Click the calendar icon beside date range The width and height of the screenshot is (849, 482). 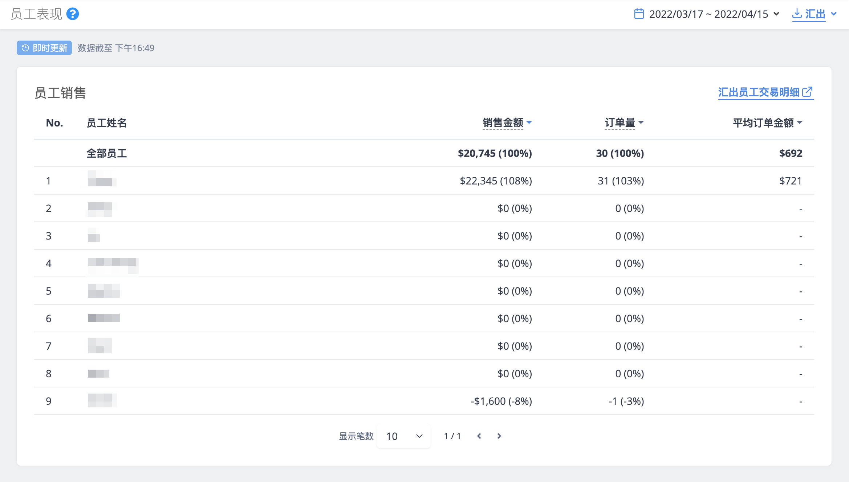pyautogui.click(x=639, y=14)
